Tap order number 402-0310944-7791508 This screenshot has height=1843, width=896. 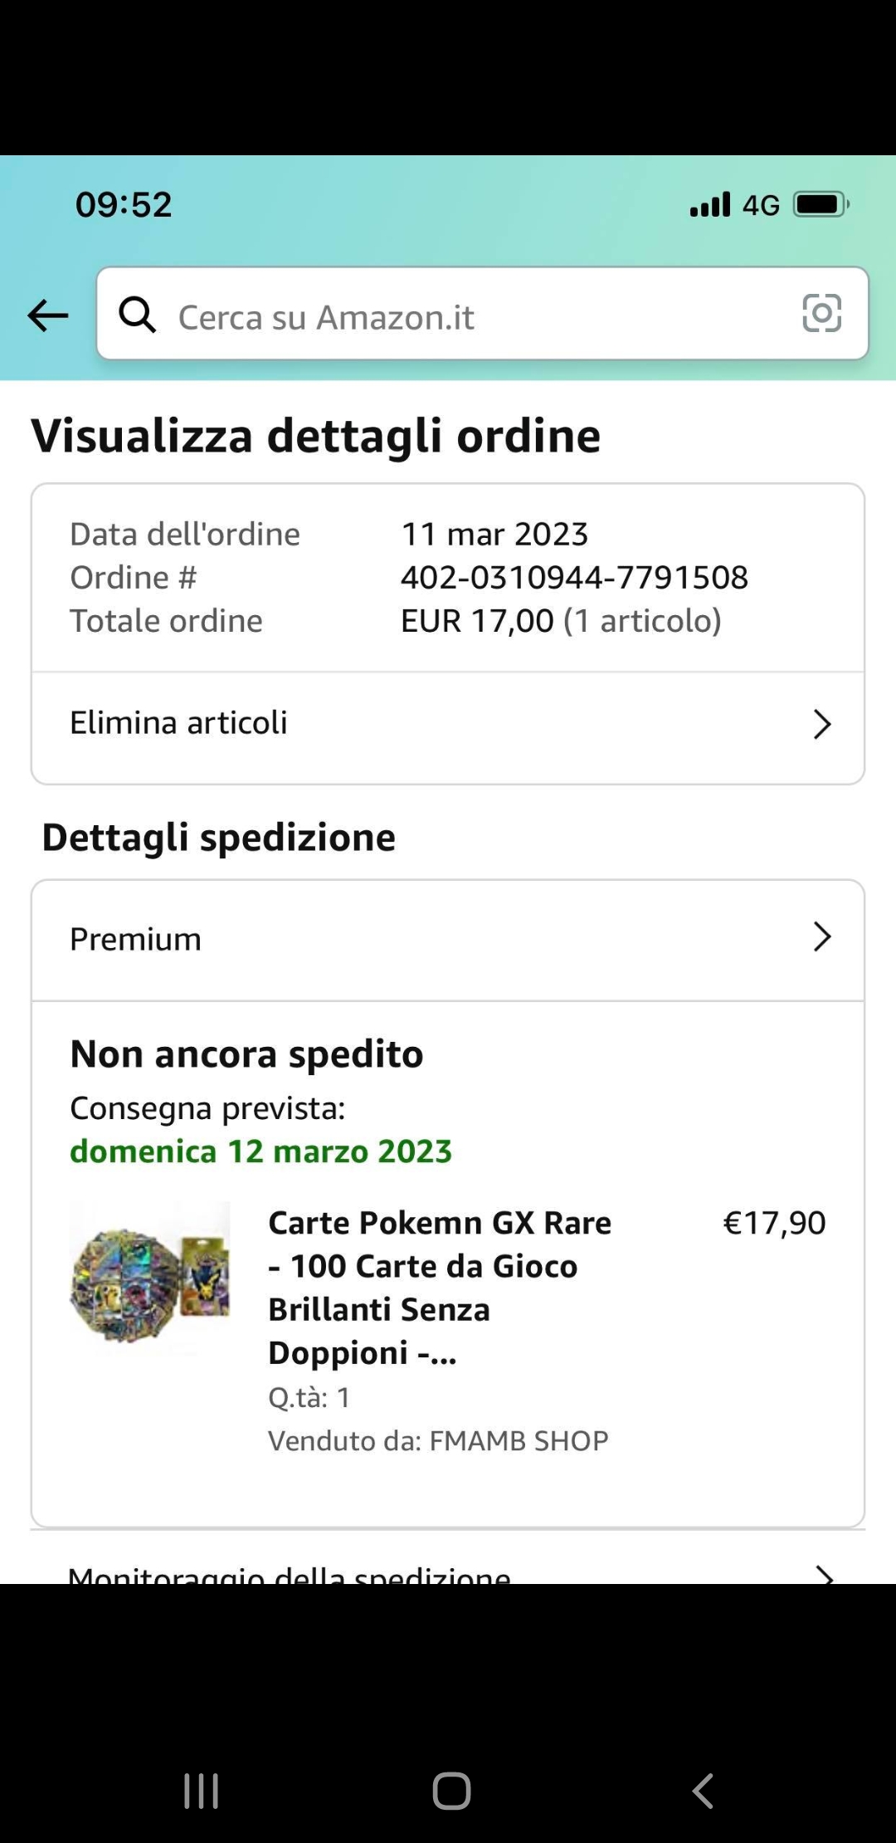click(x=574, y=578)
